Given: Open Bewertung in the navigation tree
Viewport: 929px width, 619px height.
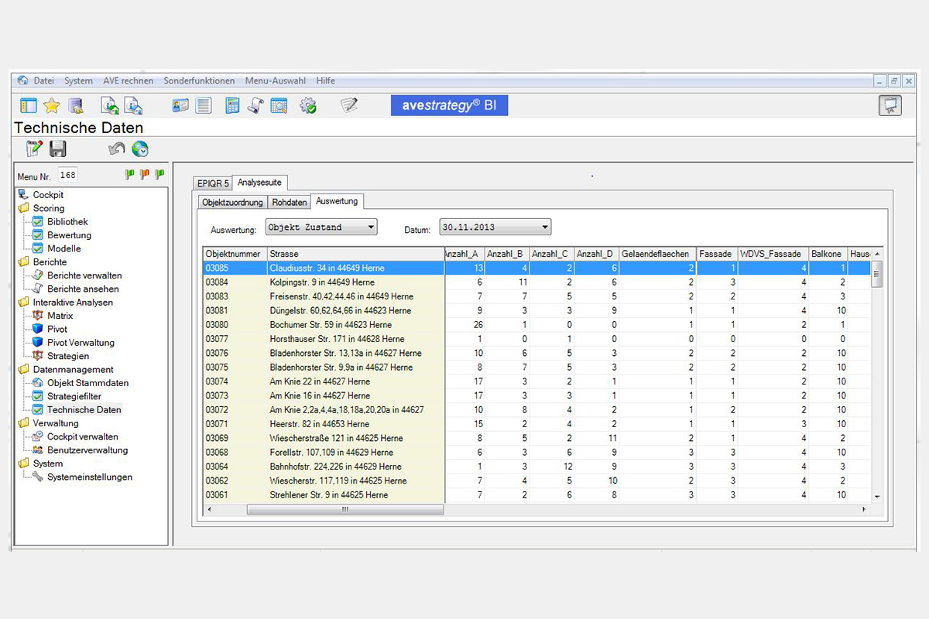Looking at the screenshot, I should point(69,235).
